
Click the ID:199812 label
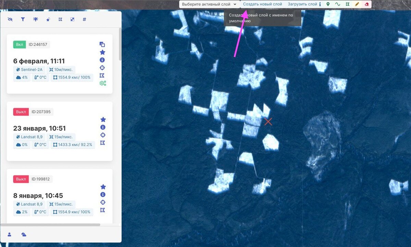41,179
